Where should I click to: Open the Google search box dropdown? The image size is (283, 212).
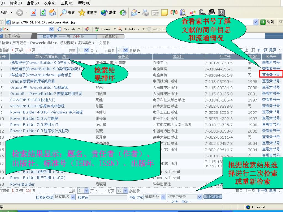pos(51,29)
